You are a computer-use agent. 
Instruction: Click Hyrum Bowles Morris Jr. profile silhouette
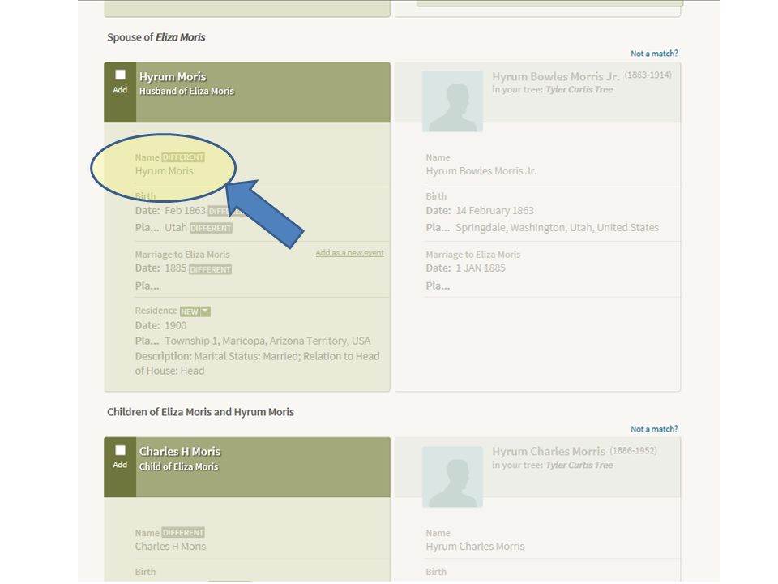pos(452,101)
